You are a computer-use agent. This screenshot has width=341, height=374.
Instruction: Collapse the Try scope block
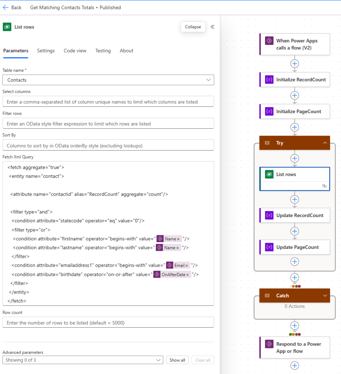(325, 143)
